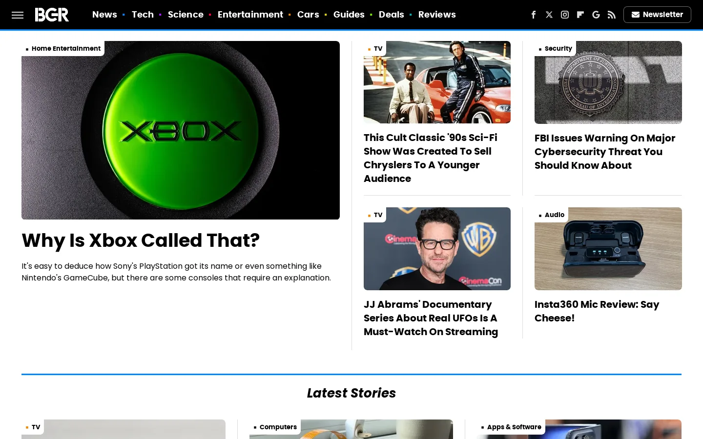Go to the News section
Viewport: 703px width, 439px height.
[x=104, y=15]
